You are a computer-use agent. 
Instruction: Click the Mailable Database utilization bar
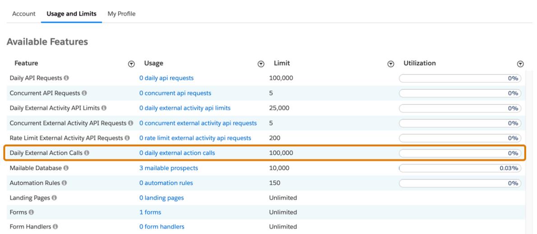click(x=460, y=168)
